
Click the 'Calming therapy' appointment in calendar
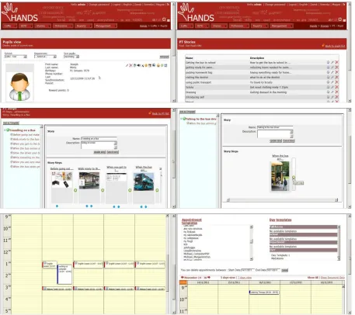264,292
